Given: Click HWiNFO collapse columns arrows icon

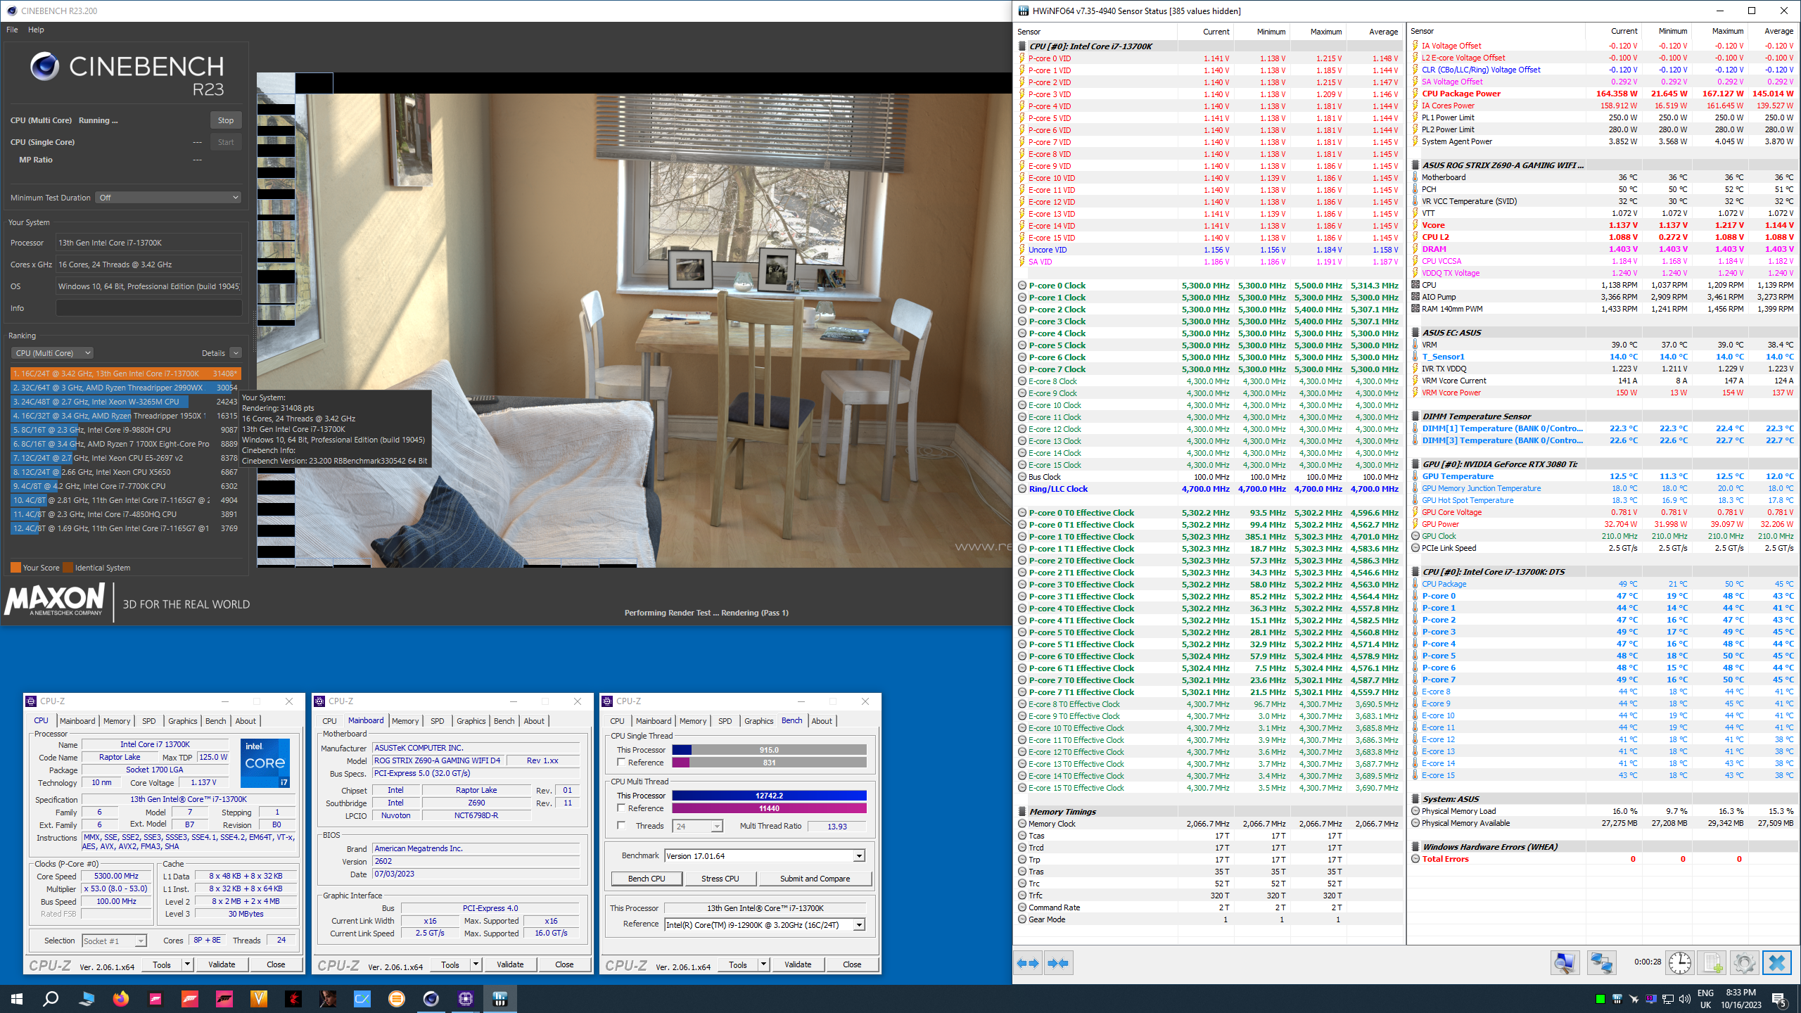Looking at the screenshot, I should [x=1058, y=963].
